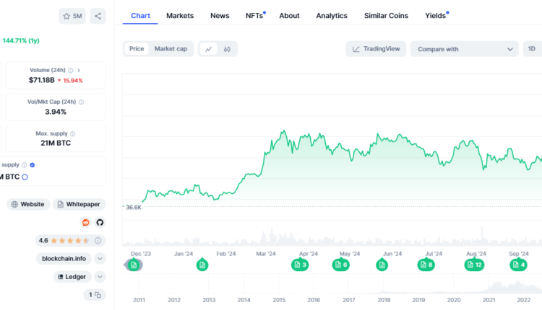Switch to line chart view icon
Screen dimensions: 542x310
(208, 49)
